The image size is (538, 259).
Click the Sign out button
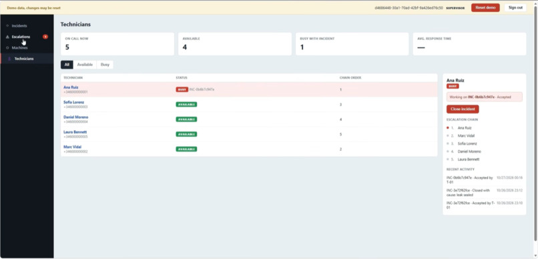[515, 7]
